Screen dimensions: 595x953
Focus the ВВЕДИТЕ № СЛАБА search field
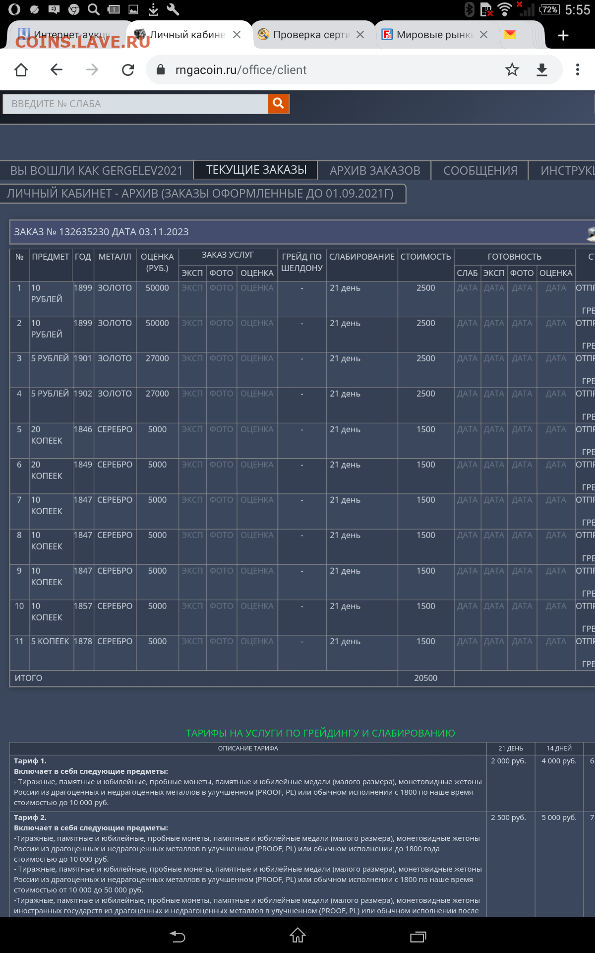(135, 104)
